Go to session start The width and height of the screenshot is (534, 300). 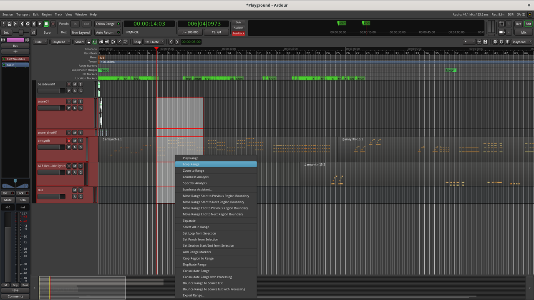[15, 24]
